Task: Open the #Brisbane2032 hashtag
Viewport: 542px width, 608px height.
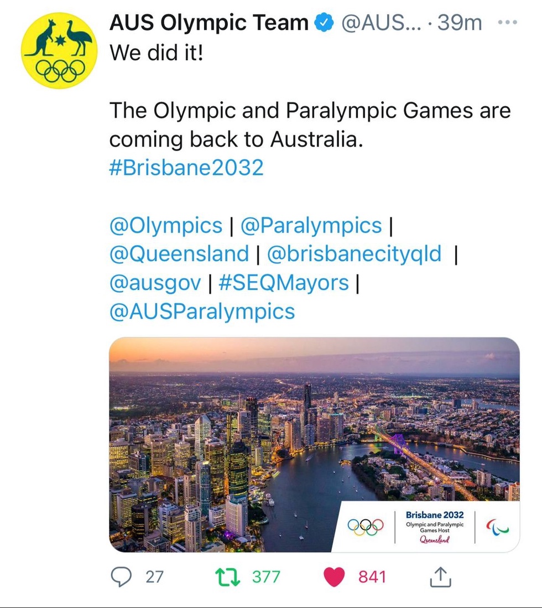Action: [x=186, y=168]
